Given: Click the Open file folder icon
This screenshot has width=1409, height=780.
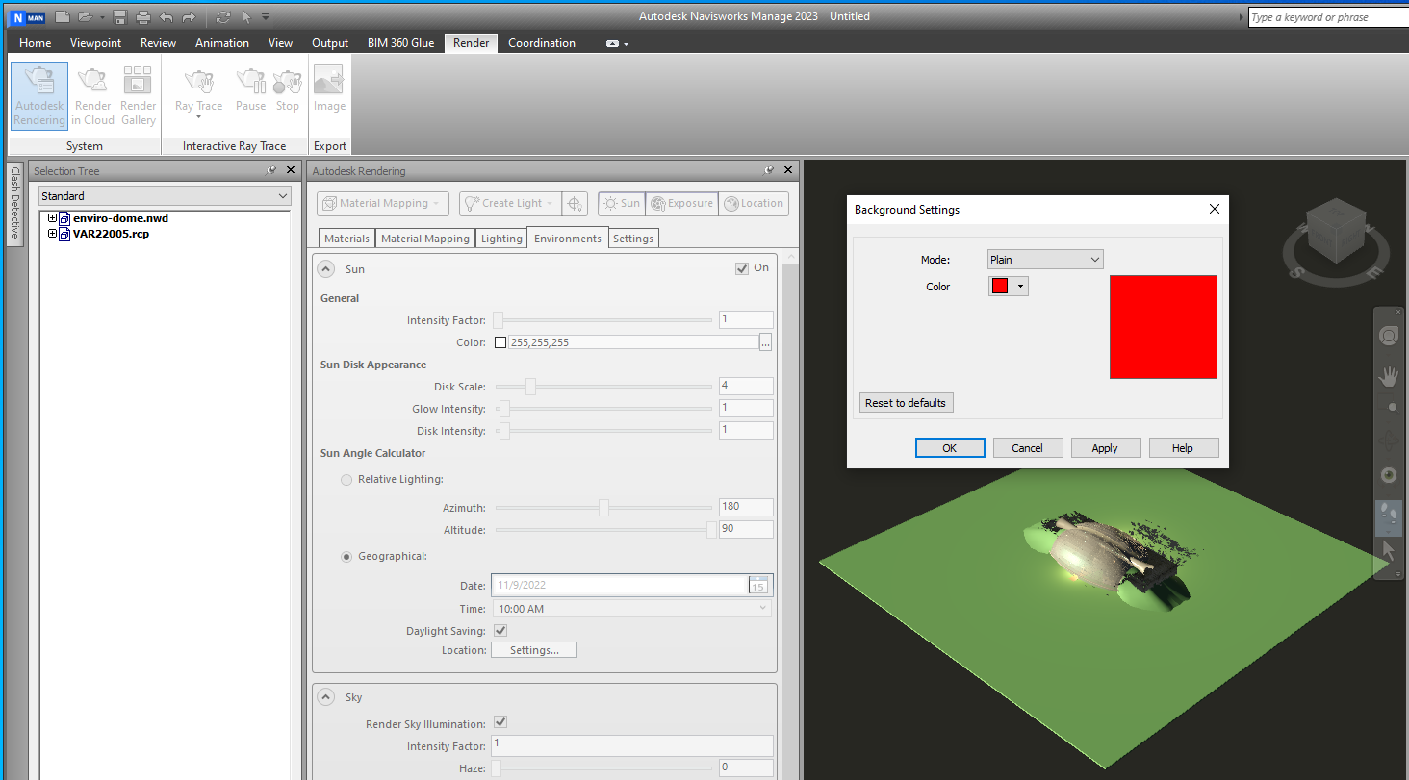Looking at the screenshot, I should point(85,16).
